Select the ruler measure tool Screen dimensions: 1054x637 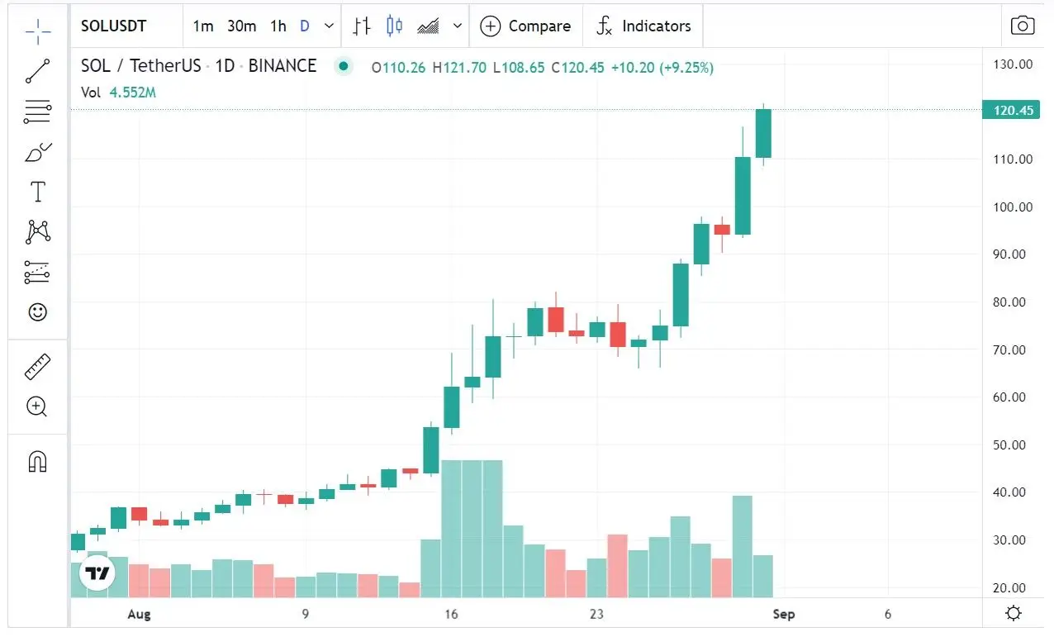coord(38,366)
